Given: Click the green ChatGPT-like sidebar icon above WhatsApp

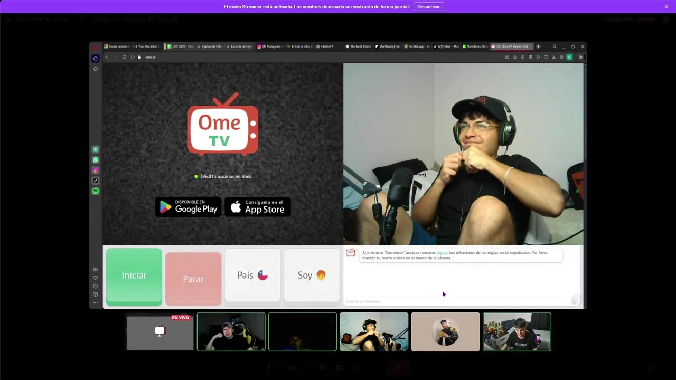Looking at the screenshot, I should (96, 150).
